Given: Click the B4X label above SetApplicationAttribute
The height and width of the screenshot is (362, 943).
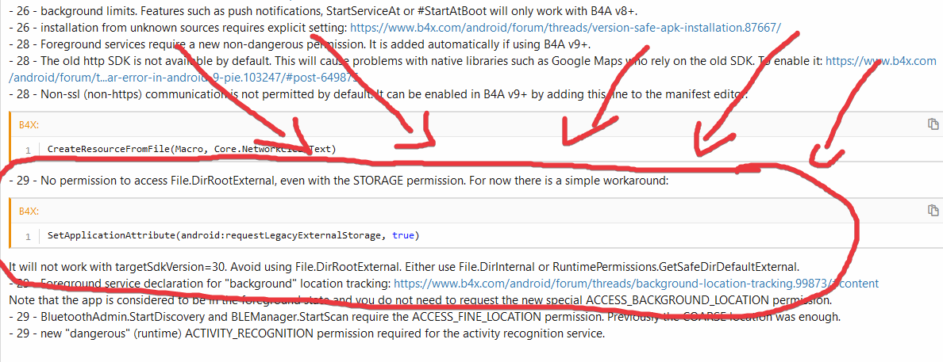Looking at the screenshot, I should coord(29,211).
